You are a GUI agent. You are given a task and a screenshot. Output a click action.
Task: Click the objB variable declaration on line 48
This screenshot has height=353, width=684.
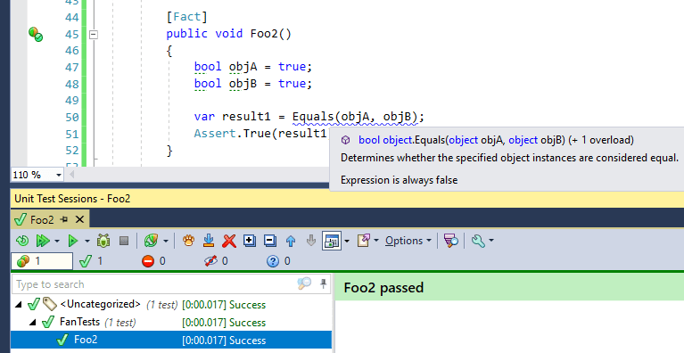[243, 83]
